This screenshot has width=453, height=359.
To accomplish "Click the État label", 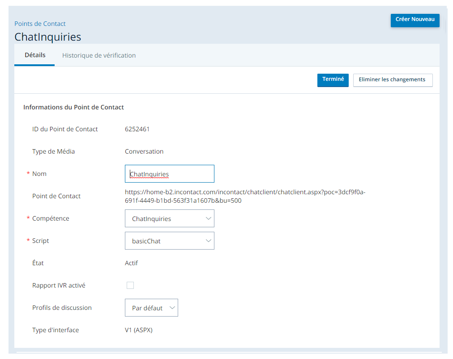I will click(x=38, y=263).
